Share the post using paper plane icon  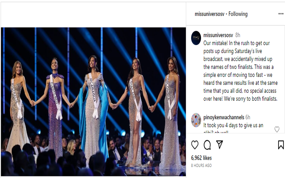220,145
